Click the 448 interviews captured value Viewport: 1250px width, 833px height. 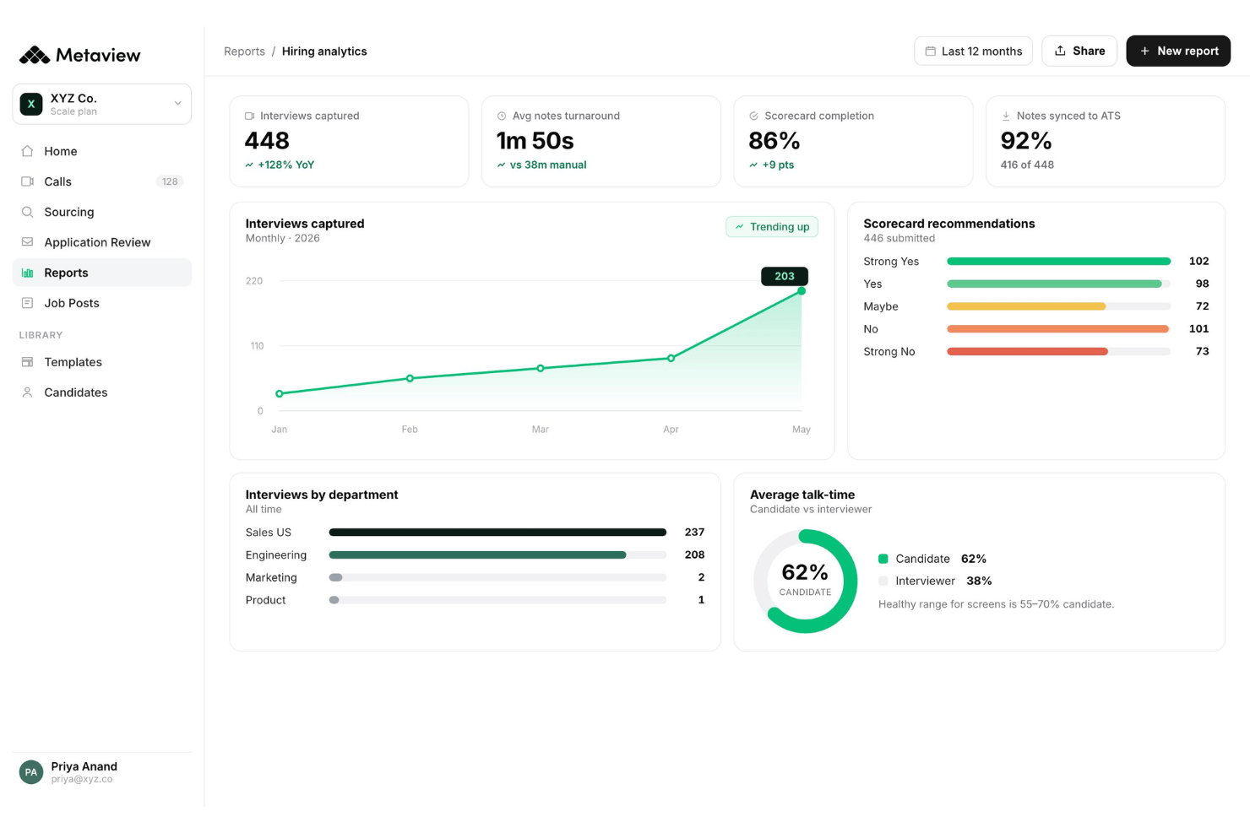pyautogui.click(x=267, y=140)
